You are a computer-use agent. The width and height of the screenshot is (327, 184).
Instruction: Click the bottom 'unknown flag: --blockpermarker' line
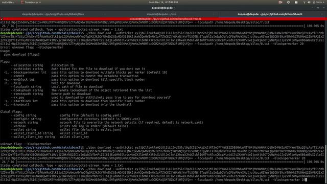click(26, 144)
